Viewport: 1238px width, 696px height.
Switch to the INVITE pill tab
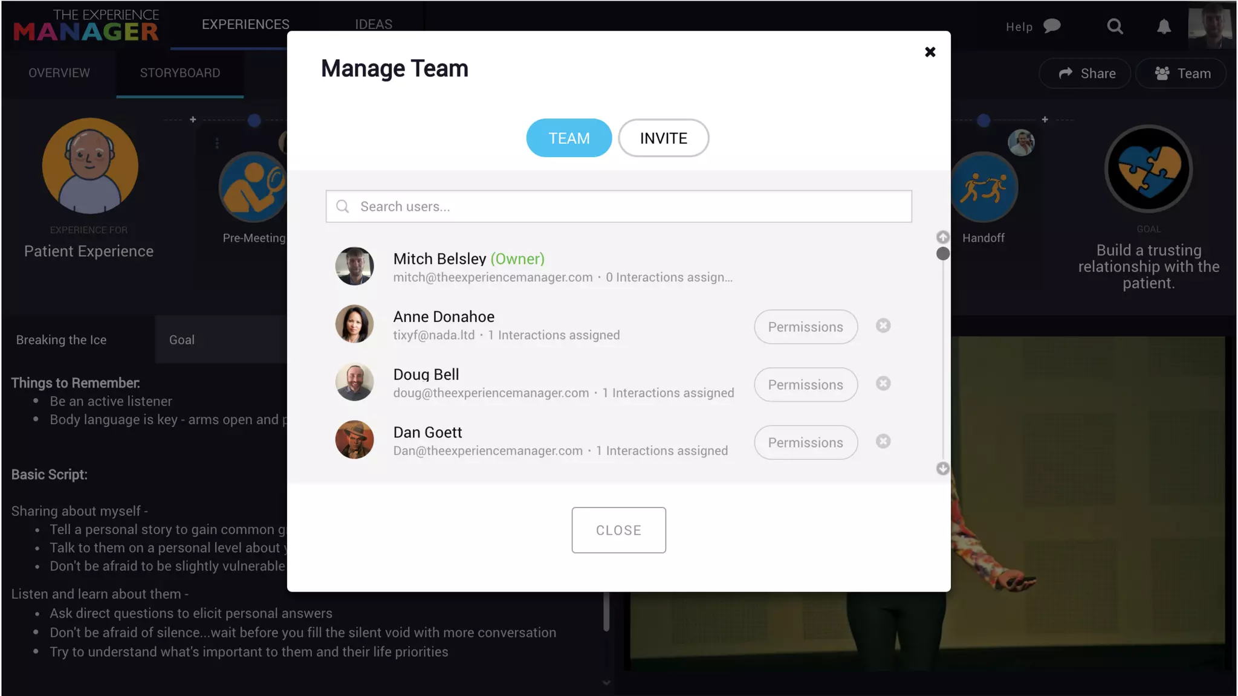click(663, 138)
